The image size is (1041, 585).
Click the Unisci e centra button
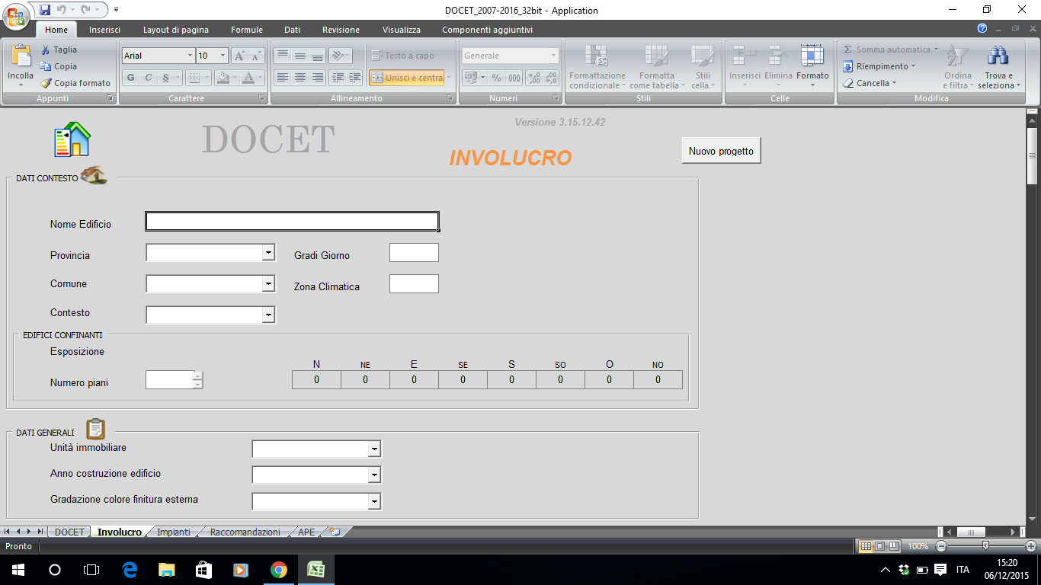[x=406, y=78]
